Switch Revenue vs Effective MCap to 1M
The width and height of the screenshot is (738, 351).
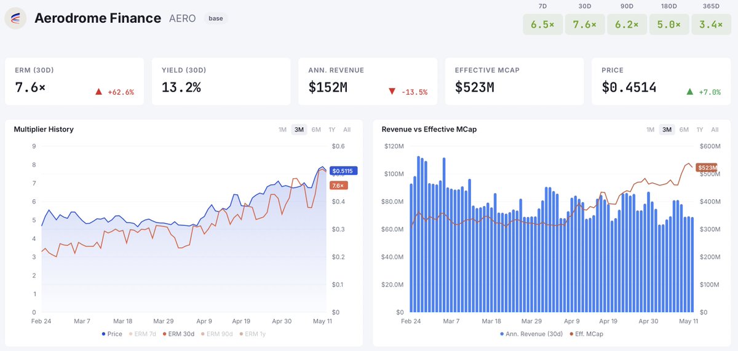(x=650, y=130)
